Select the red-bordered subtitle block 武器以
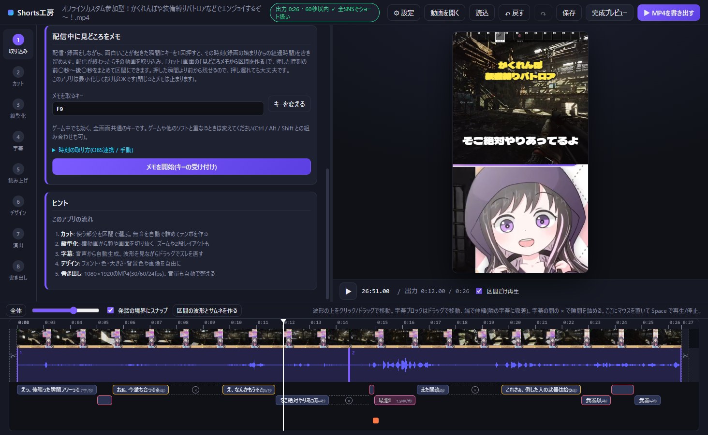The image size is (708, 435). pos(596,400)
